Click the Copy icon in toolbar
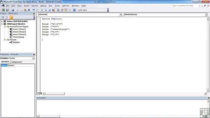This screenshot has height=118, width=210. tap(21, 10)
